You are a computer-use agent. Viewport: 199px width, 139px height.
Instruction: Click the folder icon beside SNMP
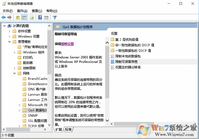[x=24, y=115]
